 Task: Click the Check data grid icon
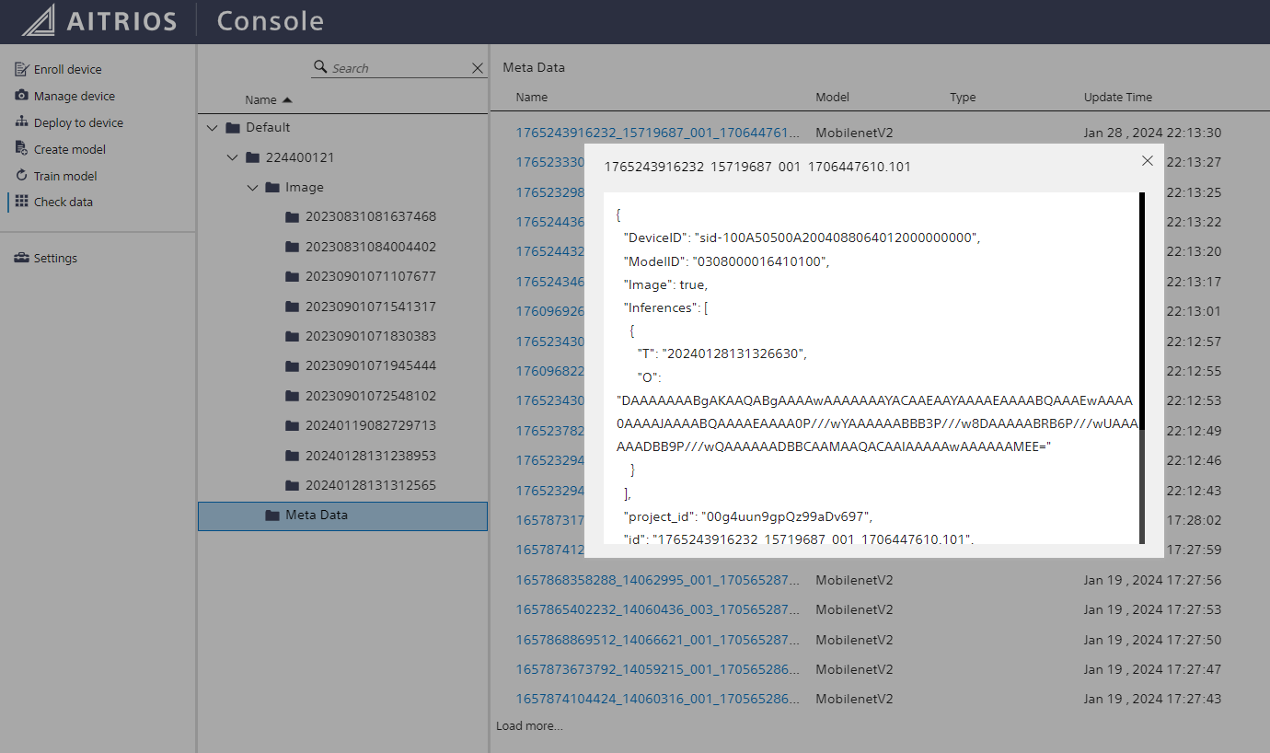[x=22, y=202]
